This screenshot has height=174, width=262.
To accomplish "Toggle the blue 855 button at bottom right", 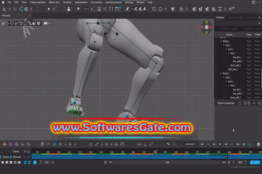I will tap(255, 162).
